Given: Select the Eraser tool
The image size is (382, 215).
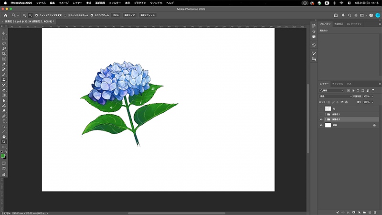Looking at the screenshot, I should [4, 90].
